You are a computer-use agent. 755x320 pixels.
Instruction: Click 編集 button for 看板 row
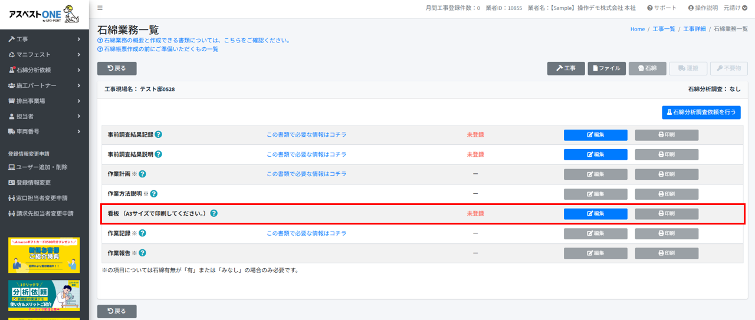[x=595, y=214]
